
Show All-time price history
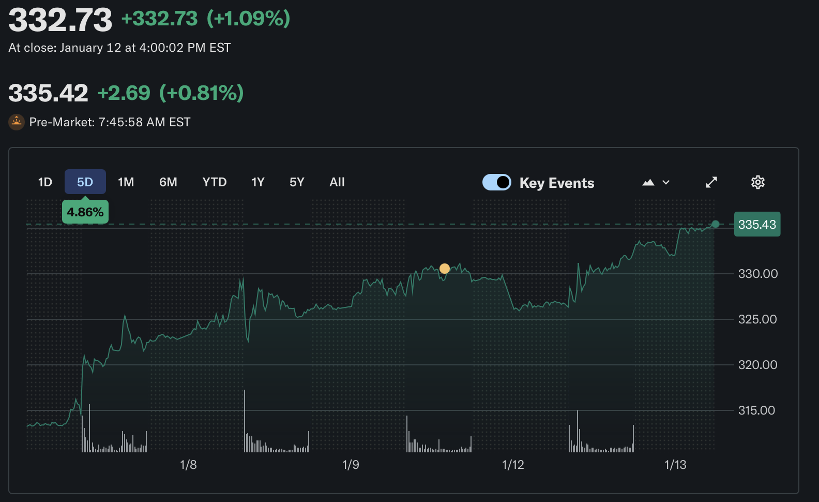pos(337,182)
